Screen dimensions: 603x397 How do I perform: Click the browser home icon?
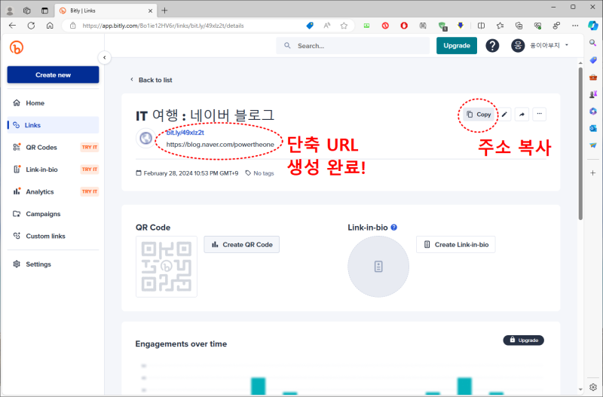pyautogui.click(x=50, y=26)
